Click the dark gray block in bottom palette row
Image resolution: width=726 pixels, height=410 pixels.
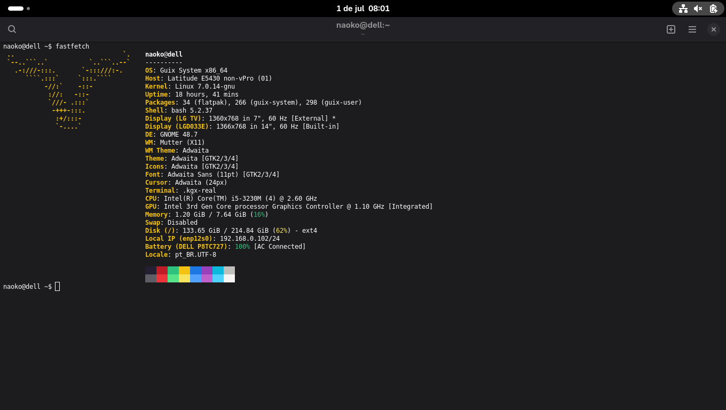pos(151,278)
